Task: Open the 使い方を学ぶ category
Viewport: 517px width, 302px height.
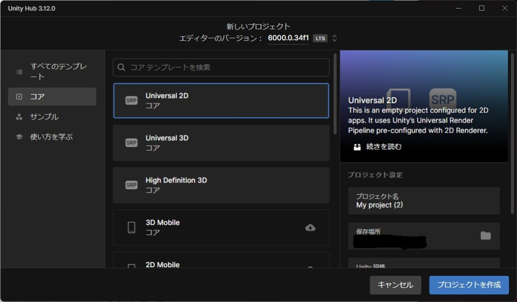Action: pos(52,137)
